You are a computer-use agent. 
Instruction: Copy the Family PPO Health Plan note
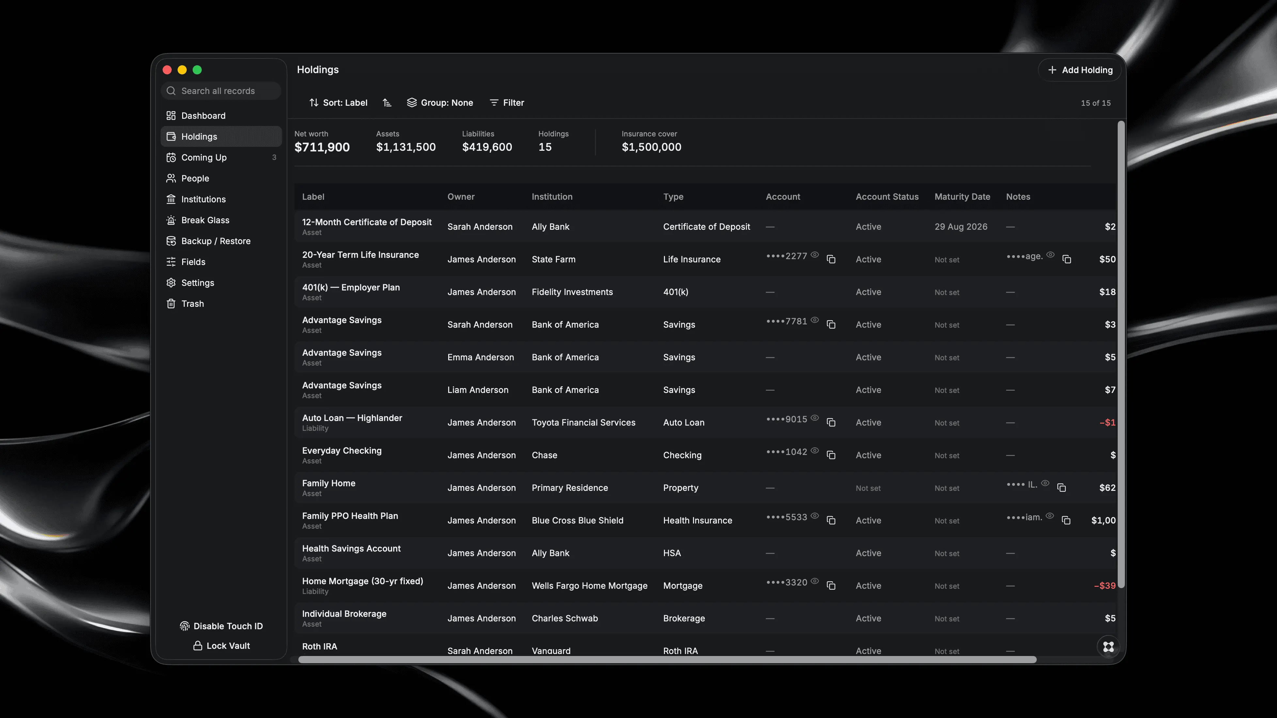(x=1066, y=520)
